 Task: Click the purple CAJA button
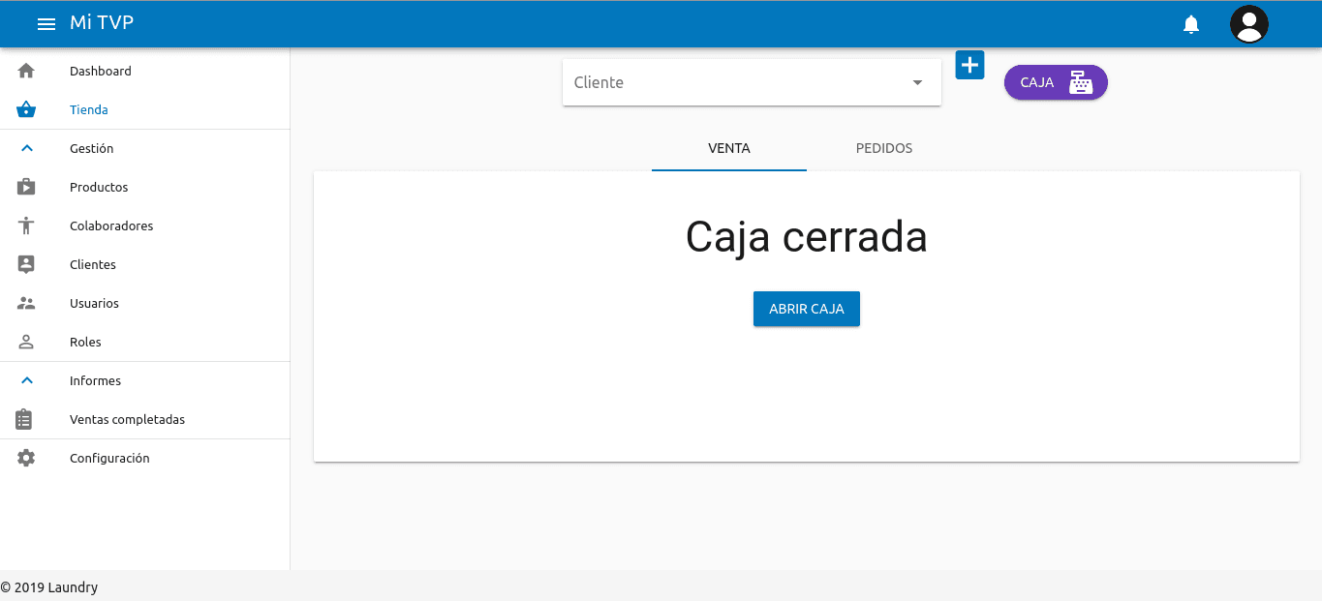1056,82
